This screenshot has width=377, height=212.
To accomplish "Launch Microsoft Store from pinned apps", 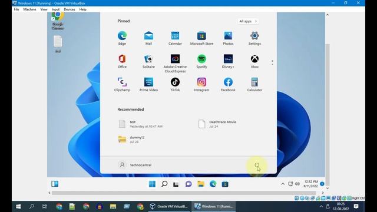I will 201,38.
